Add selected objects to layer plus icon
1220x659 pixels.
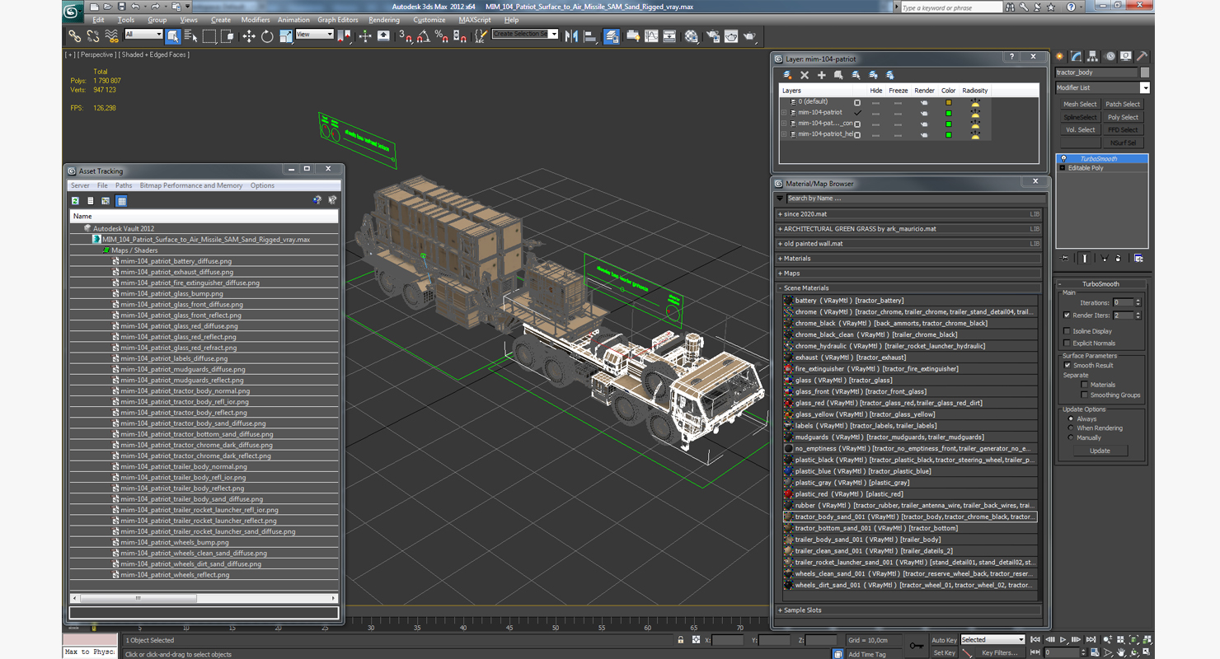pyautogui.click(x=821, y=75)
